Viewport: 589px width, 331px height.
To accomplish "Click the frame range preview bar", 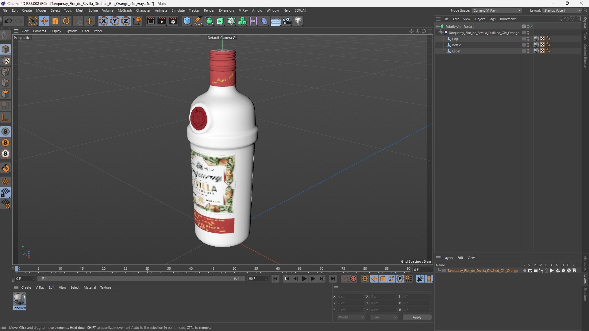I will tap(141, 278).
